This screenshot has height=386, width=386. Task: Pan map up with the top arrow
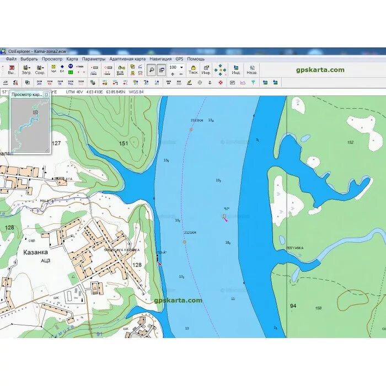tap(221, 66)
